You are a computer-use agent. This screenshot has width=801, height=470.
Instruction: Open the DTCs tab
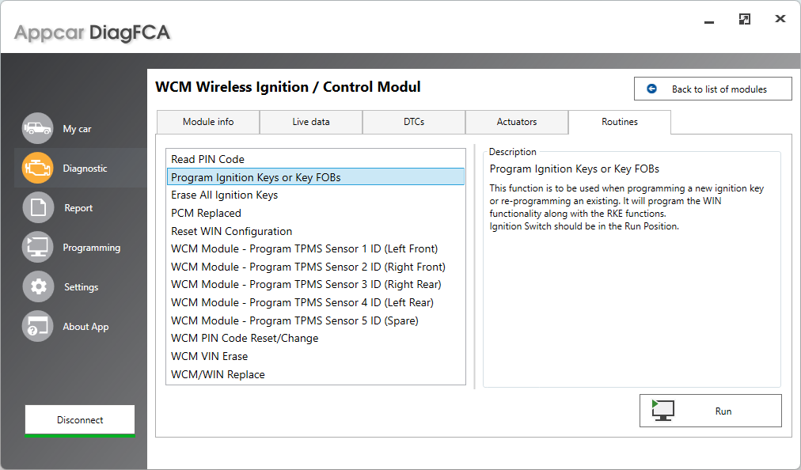pyautogui.click(x=413, y=122)
